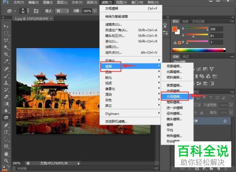Switch to the 历史记录 tab
Viewport: 236px width, 172px height.
(x=198, y=21)
